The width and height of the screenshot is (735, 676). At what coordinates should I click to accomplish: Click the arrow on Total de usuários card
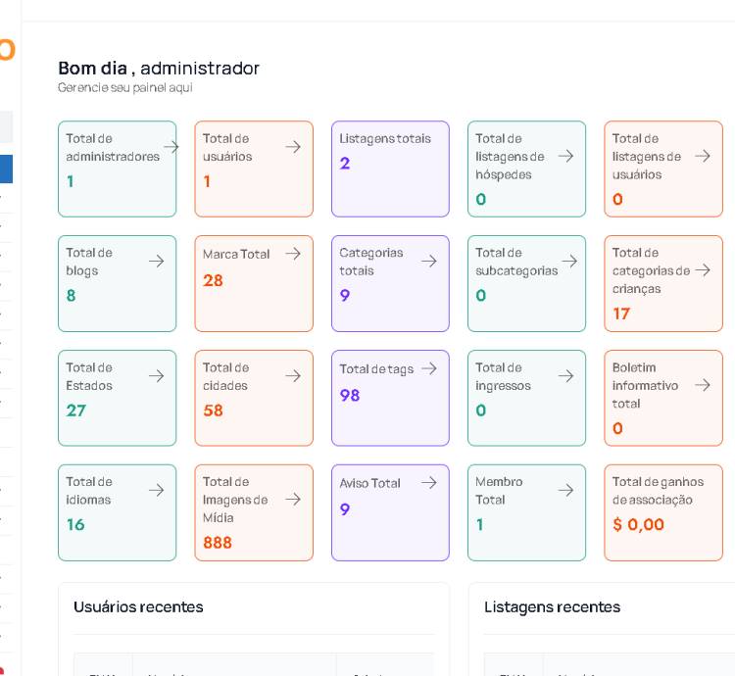tap(293, 147)
